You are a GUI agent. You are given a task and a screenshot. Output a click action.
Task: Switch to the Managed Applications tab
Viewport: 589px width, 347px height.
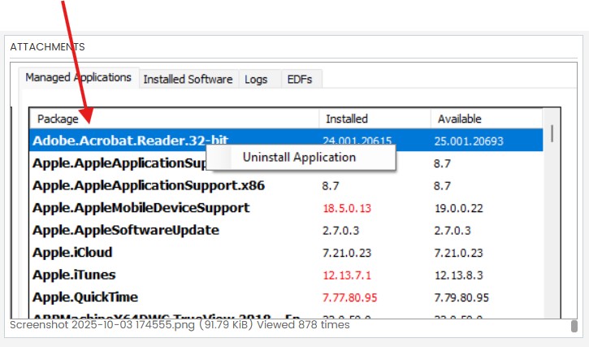pyautogui.click(x=78, y=78)
